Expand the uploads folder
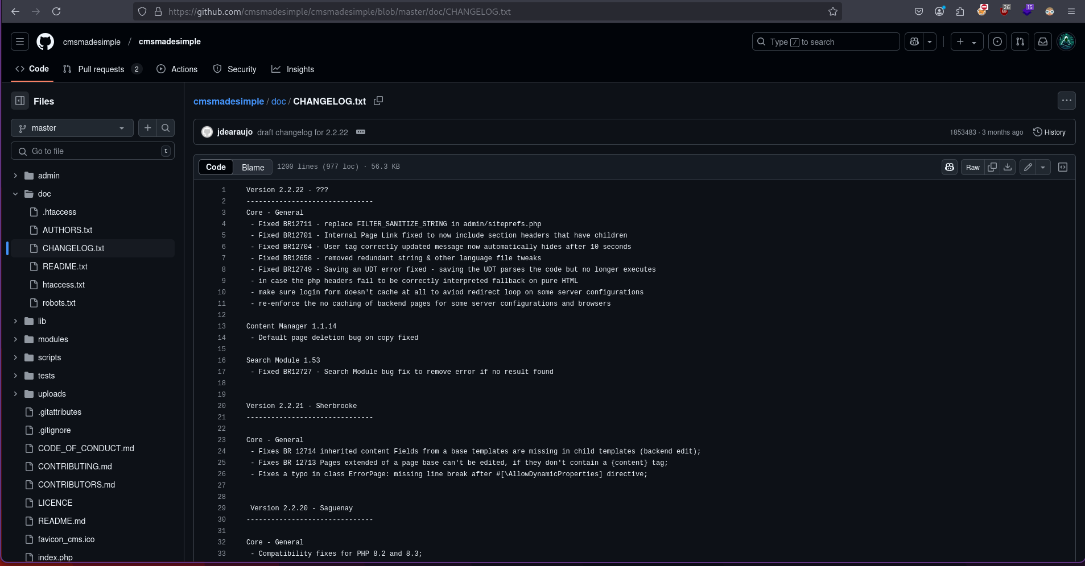This screenshot has height=566, width=1085. [15, 394]
